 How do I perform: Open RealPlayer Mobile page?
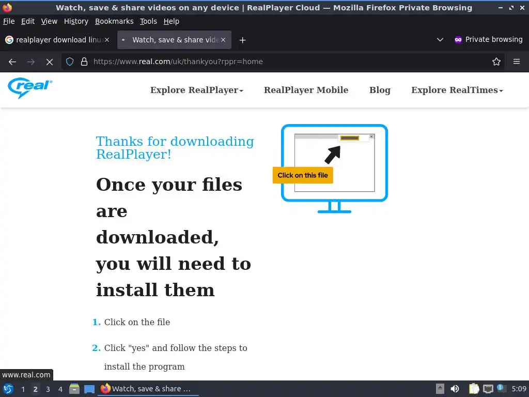pyautogui.click(x=306, y=90)
